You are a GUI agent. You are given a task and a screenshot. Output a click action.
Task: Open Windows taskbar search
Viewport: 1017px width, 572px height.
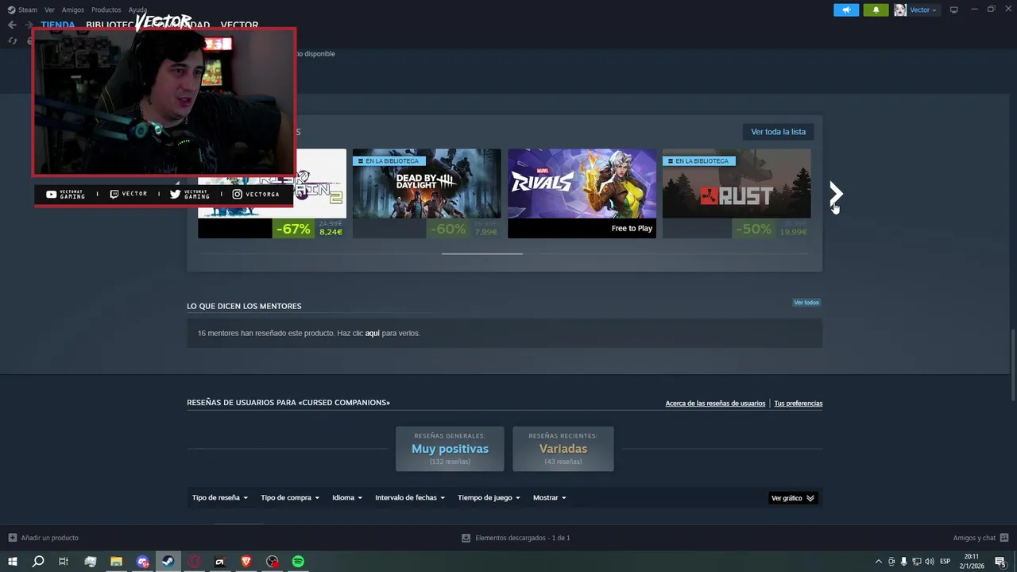tap(37, 562)
